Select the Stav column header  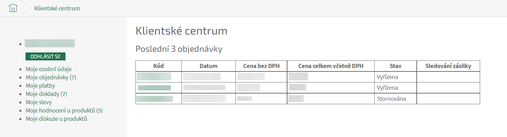[396, 66]
